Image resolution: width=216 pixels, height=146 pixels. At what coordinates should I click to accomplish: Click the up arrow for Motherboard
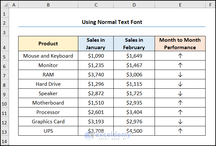(x=180, y=103)
